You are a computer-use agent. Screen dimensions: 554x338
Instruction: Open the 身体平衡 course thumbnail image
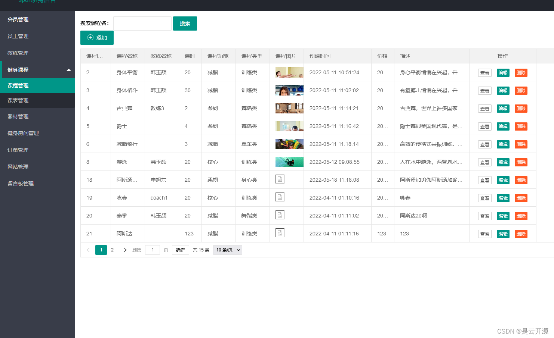[x=289, y=72]
